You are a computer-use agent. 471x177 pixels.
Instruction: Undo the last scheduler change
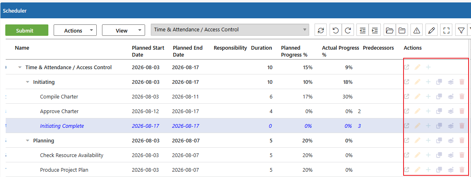336,31
